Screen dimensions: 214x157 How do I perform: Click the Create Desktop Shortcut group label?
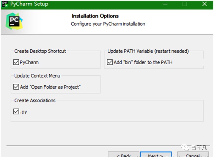click(40, 51)
